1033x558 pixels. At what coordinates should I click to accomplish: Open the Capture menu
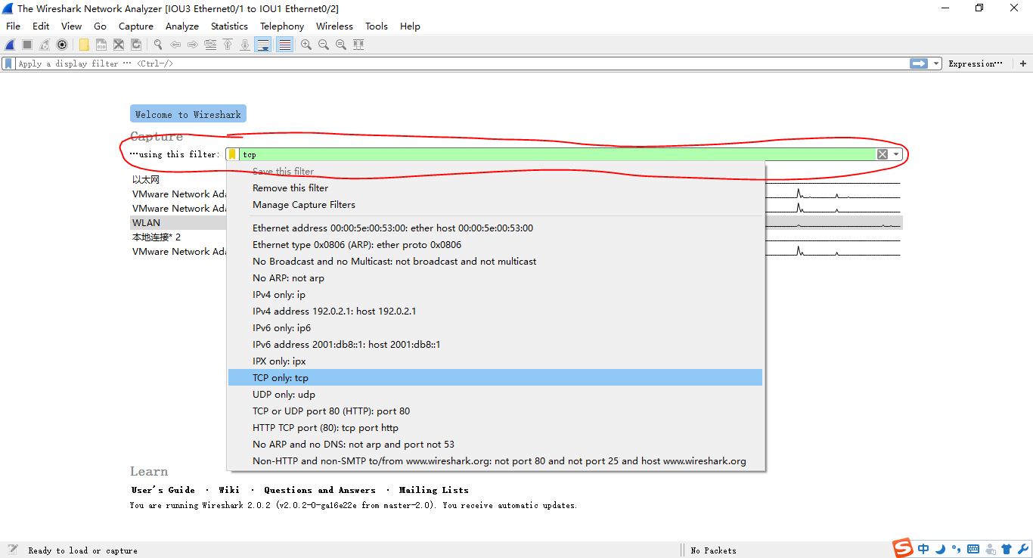(136, 26)
